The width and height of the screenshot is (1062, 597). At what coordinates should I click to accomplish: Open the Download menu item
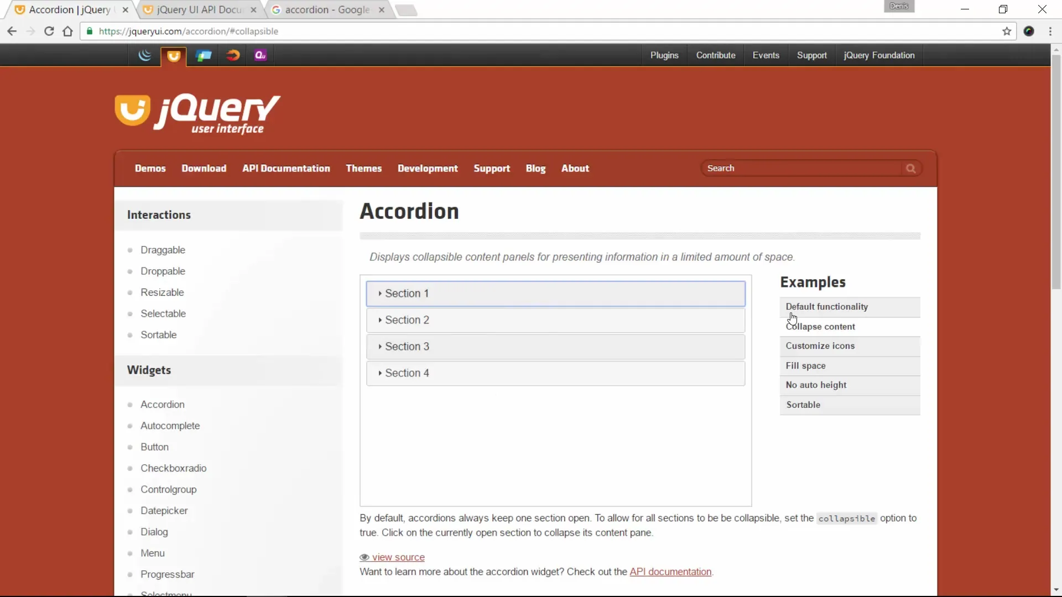(204, 169)
